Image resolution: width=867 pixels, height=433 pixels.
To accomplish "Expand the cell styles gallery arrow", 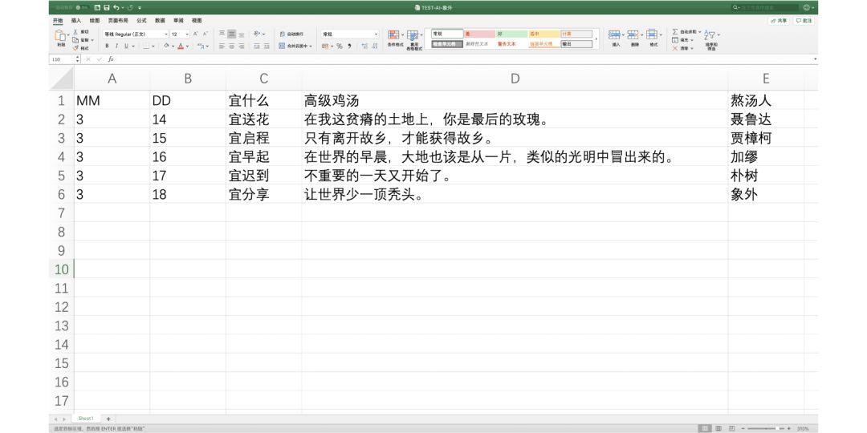I will coord(596,39).
